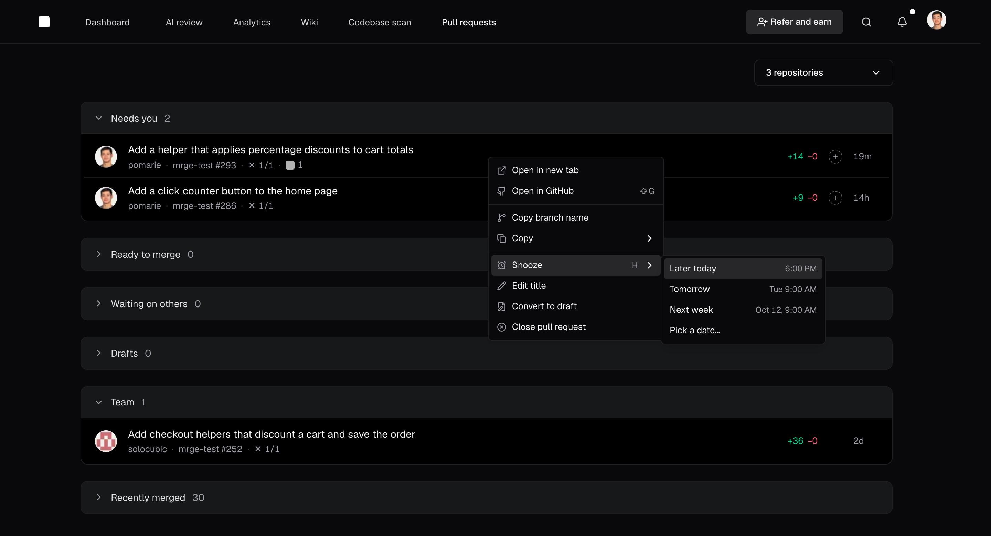Click the add-reviewer plus icon on PR #293
Screen dimensions: 991x536
click(x=835, y=156)
